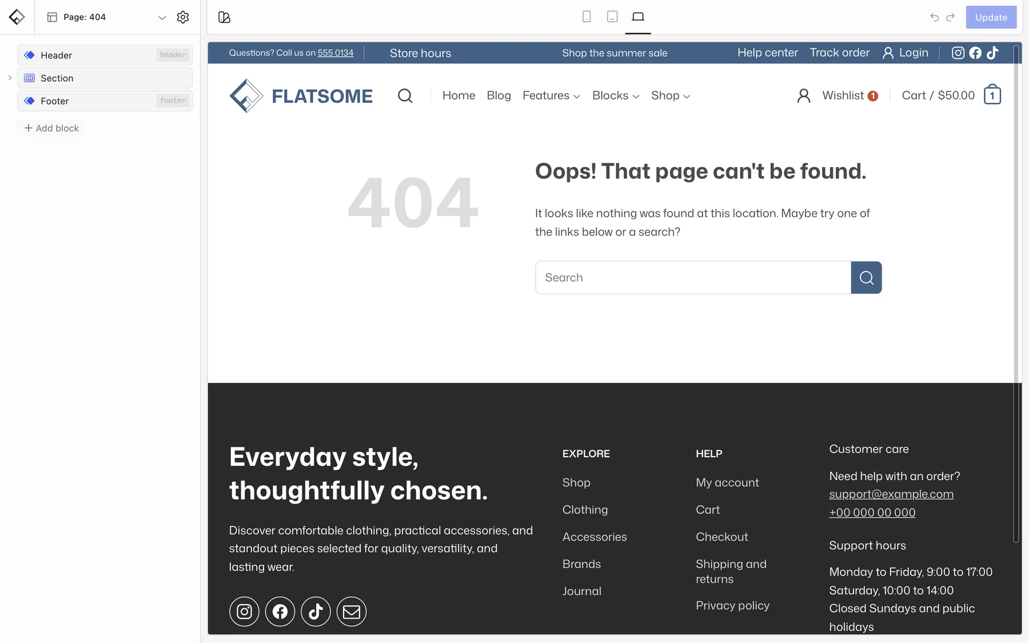Image resolution: width=1029 pixels, height=643 pixels.
Task: Select the Header block row
Action: 105,55
